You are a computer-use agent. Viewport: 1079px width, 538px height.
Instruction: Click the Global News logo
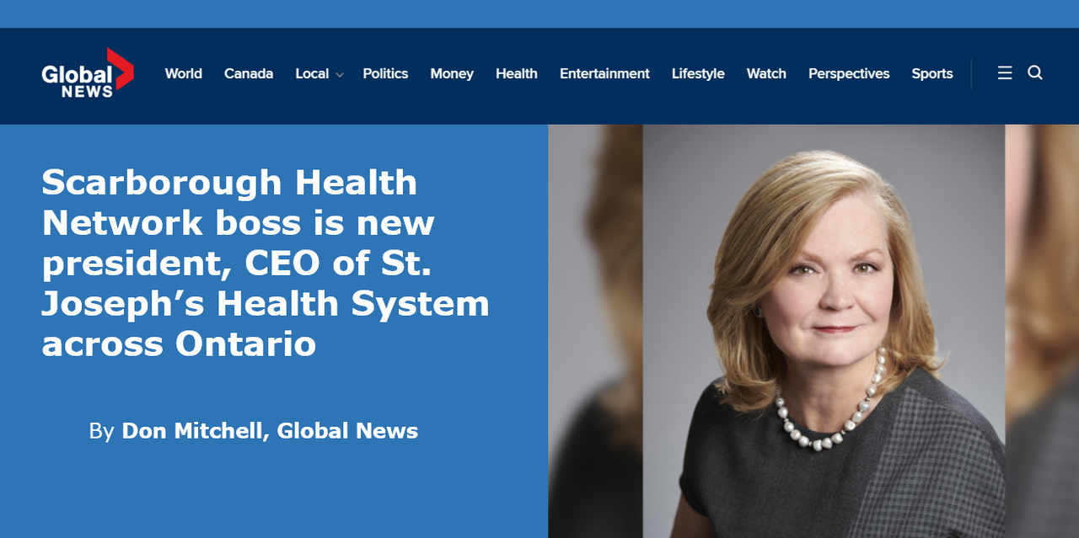87,74
